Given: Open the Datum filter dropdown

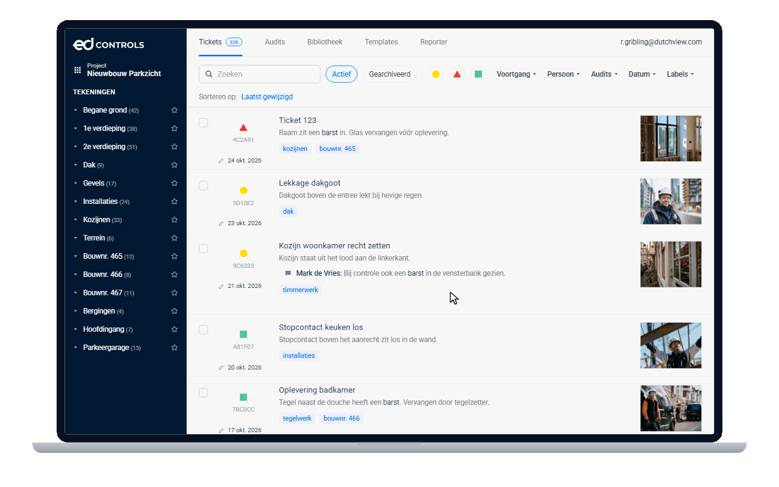Looking at the screenshot, I should [642, 74].
